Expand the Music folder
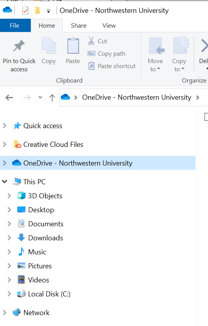 tap(9, 252)
